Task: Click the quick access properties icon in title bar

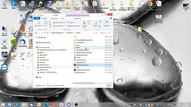Action: tap(38, 15)
